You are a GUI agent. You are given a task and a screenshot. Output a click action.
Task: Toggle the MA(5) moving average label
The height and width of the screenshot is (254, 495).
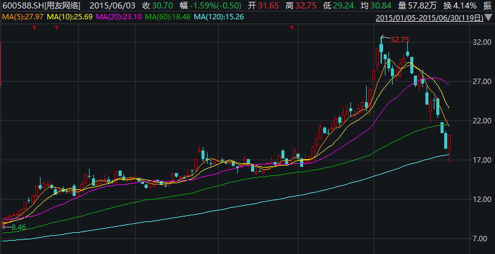pyautogui.click(x=22, y=16)
